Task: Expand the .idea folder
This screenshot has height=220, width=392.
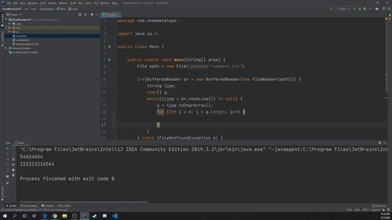Action: 10,24
